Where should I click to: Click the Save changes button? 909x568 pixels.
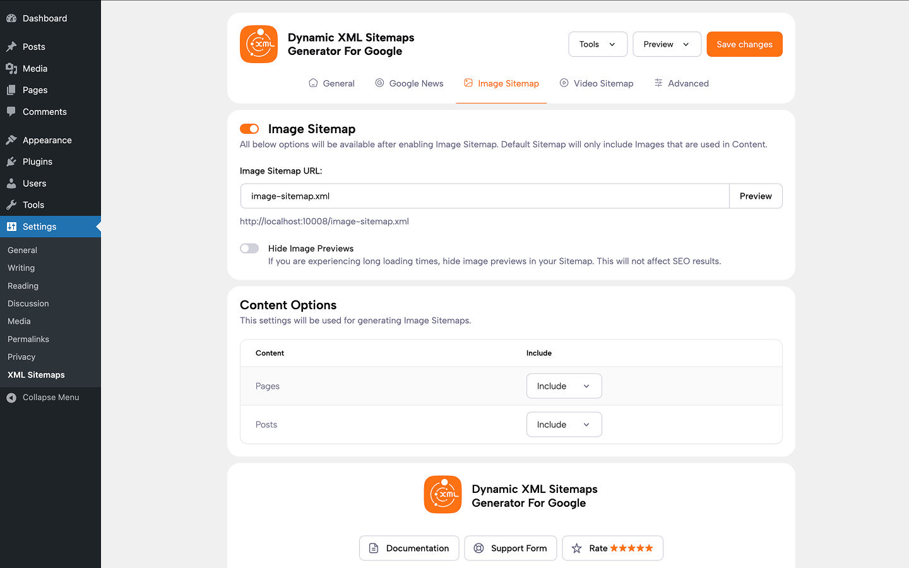(744, 44)
